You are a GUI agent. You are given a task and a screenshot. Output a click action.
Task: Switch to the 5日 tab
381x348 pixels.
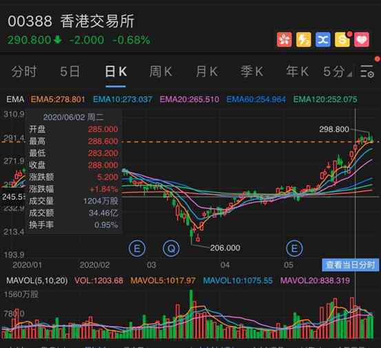pos(70,72)
